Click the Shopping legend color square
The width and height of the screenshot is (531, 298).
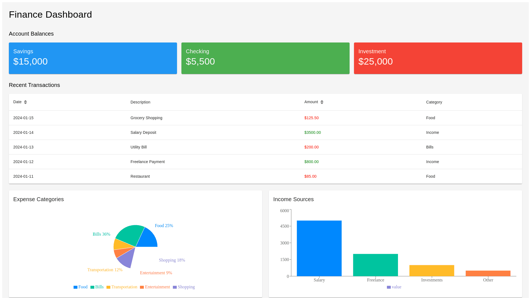175,287
